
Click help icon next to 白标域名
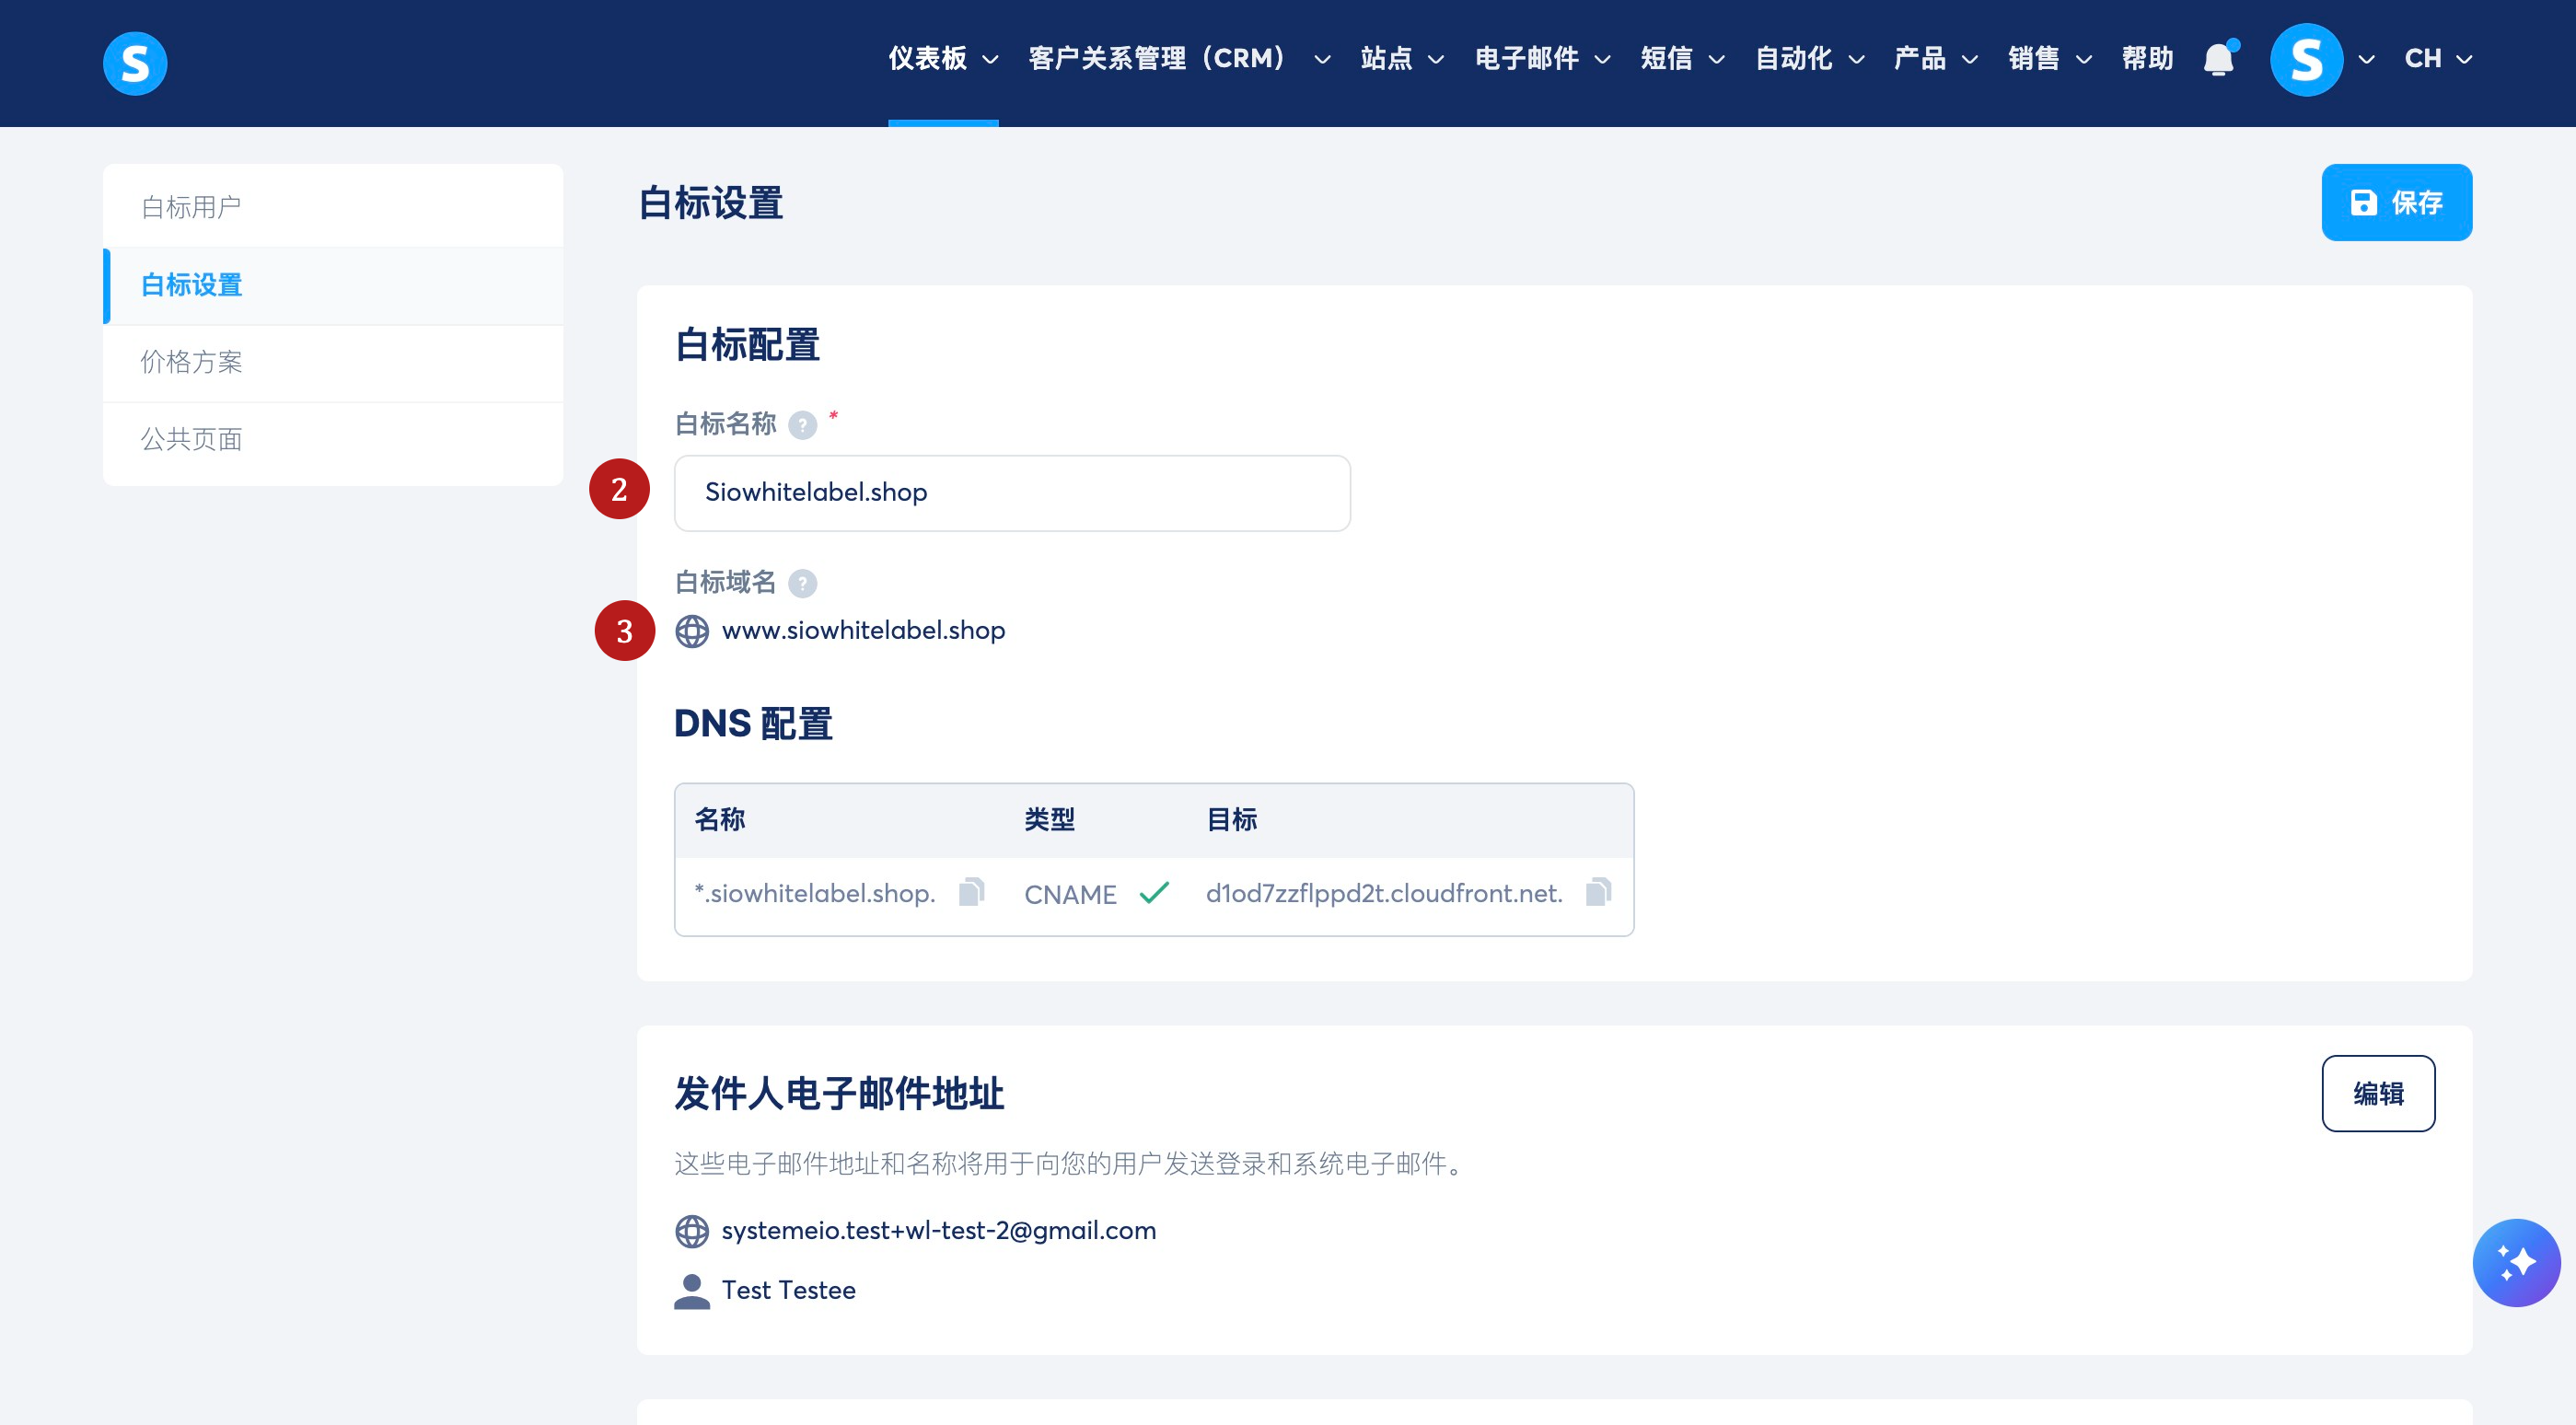tap(802, 583)
